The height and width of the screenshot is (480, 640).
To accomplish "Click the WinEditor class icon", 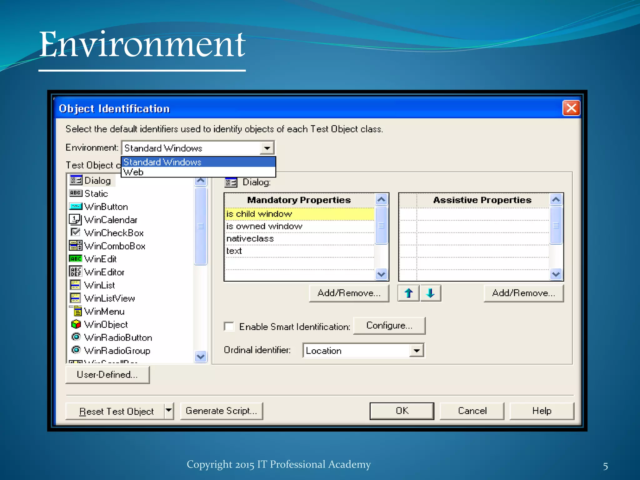I will point(75,271).
